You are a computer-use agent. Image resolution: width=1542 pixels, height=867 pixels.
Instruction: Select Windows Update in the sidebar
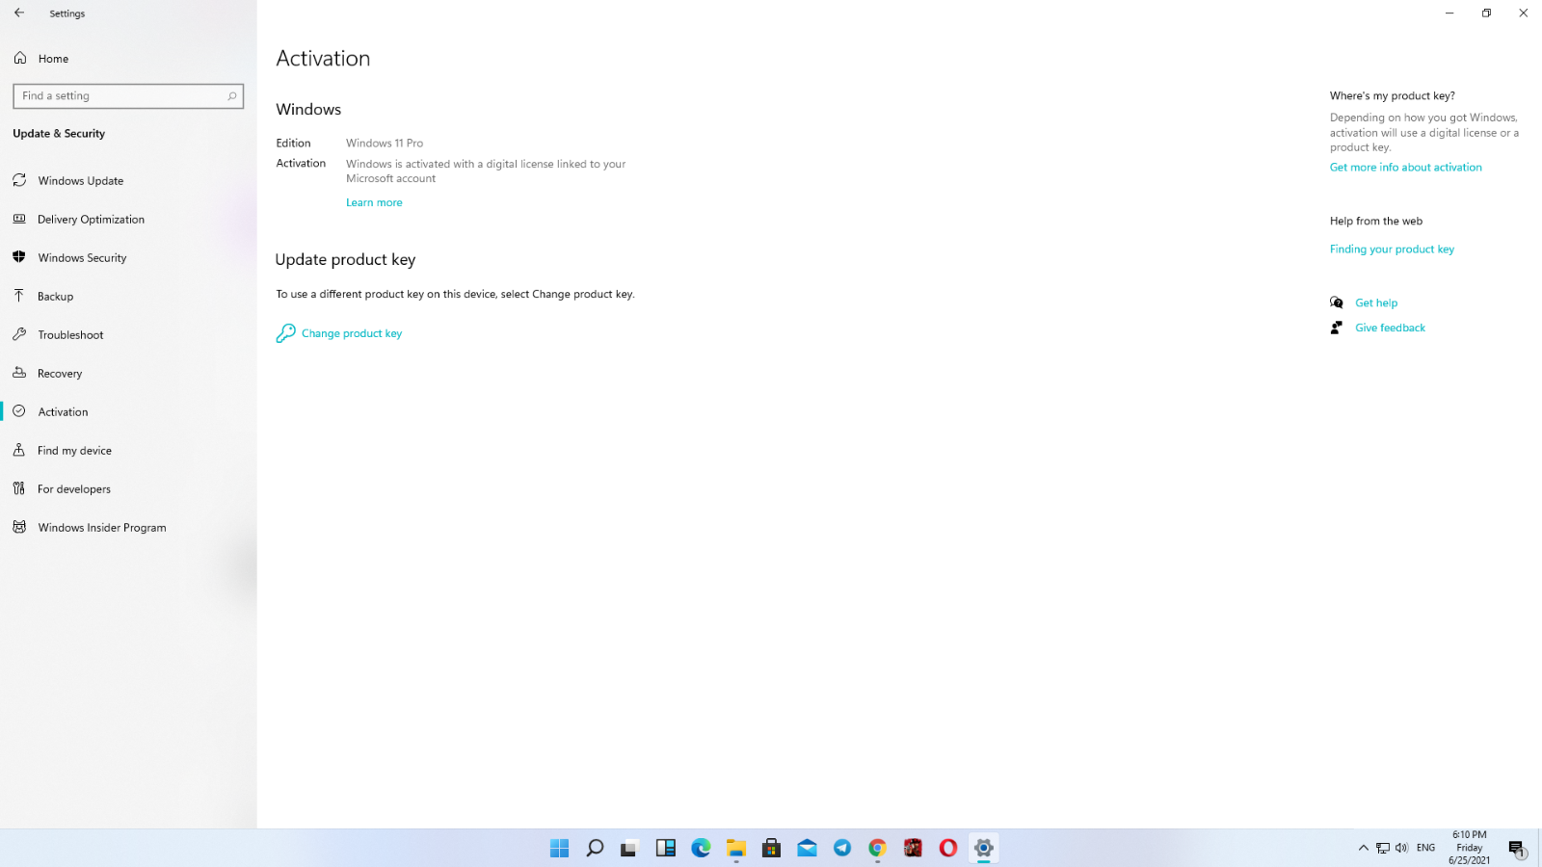(x=81, y=180)
